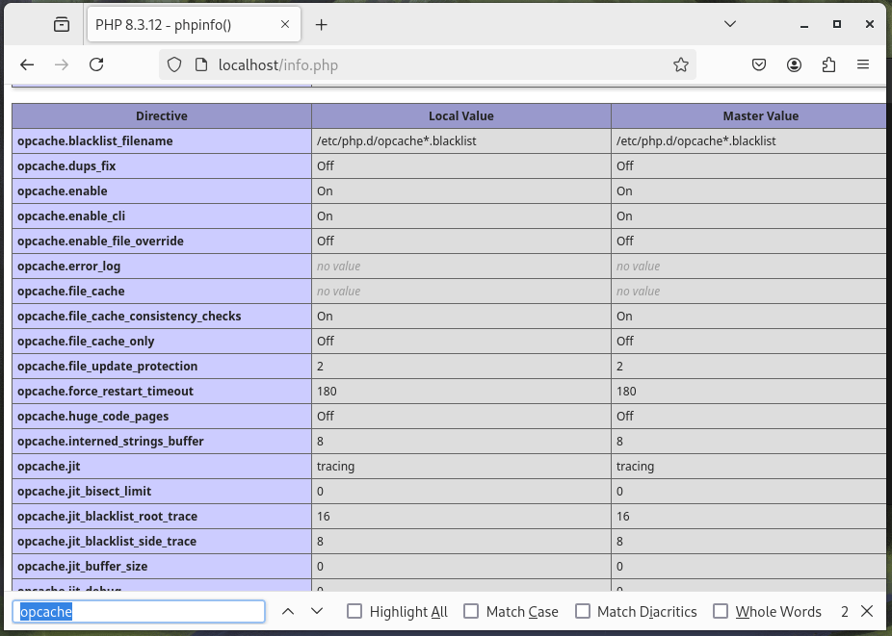Screen dimensions: 892x636
Task: Bookmark this page with star icon
Action: pyautogui.click(x=681, y=64)
